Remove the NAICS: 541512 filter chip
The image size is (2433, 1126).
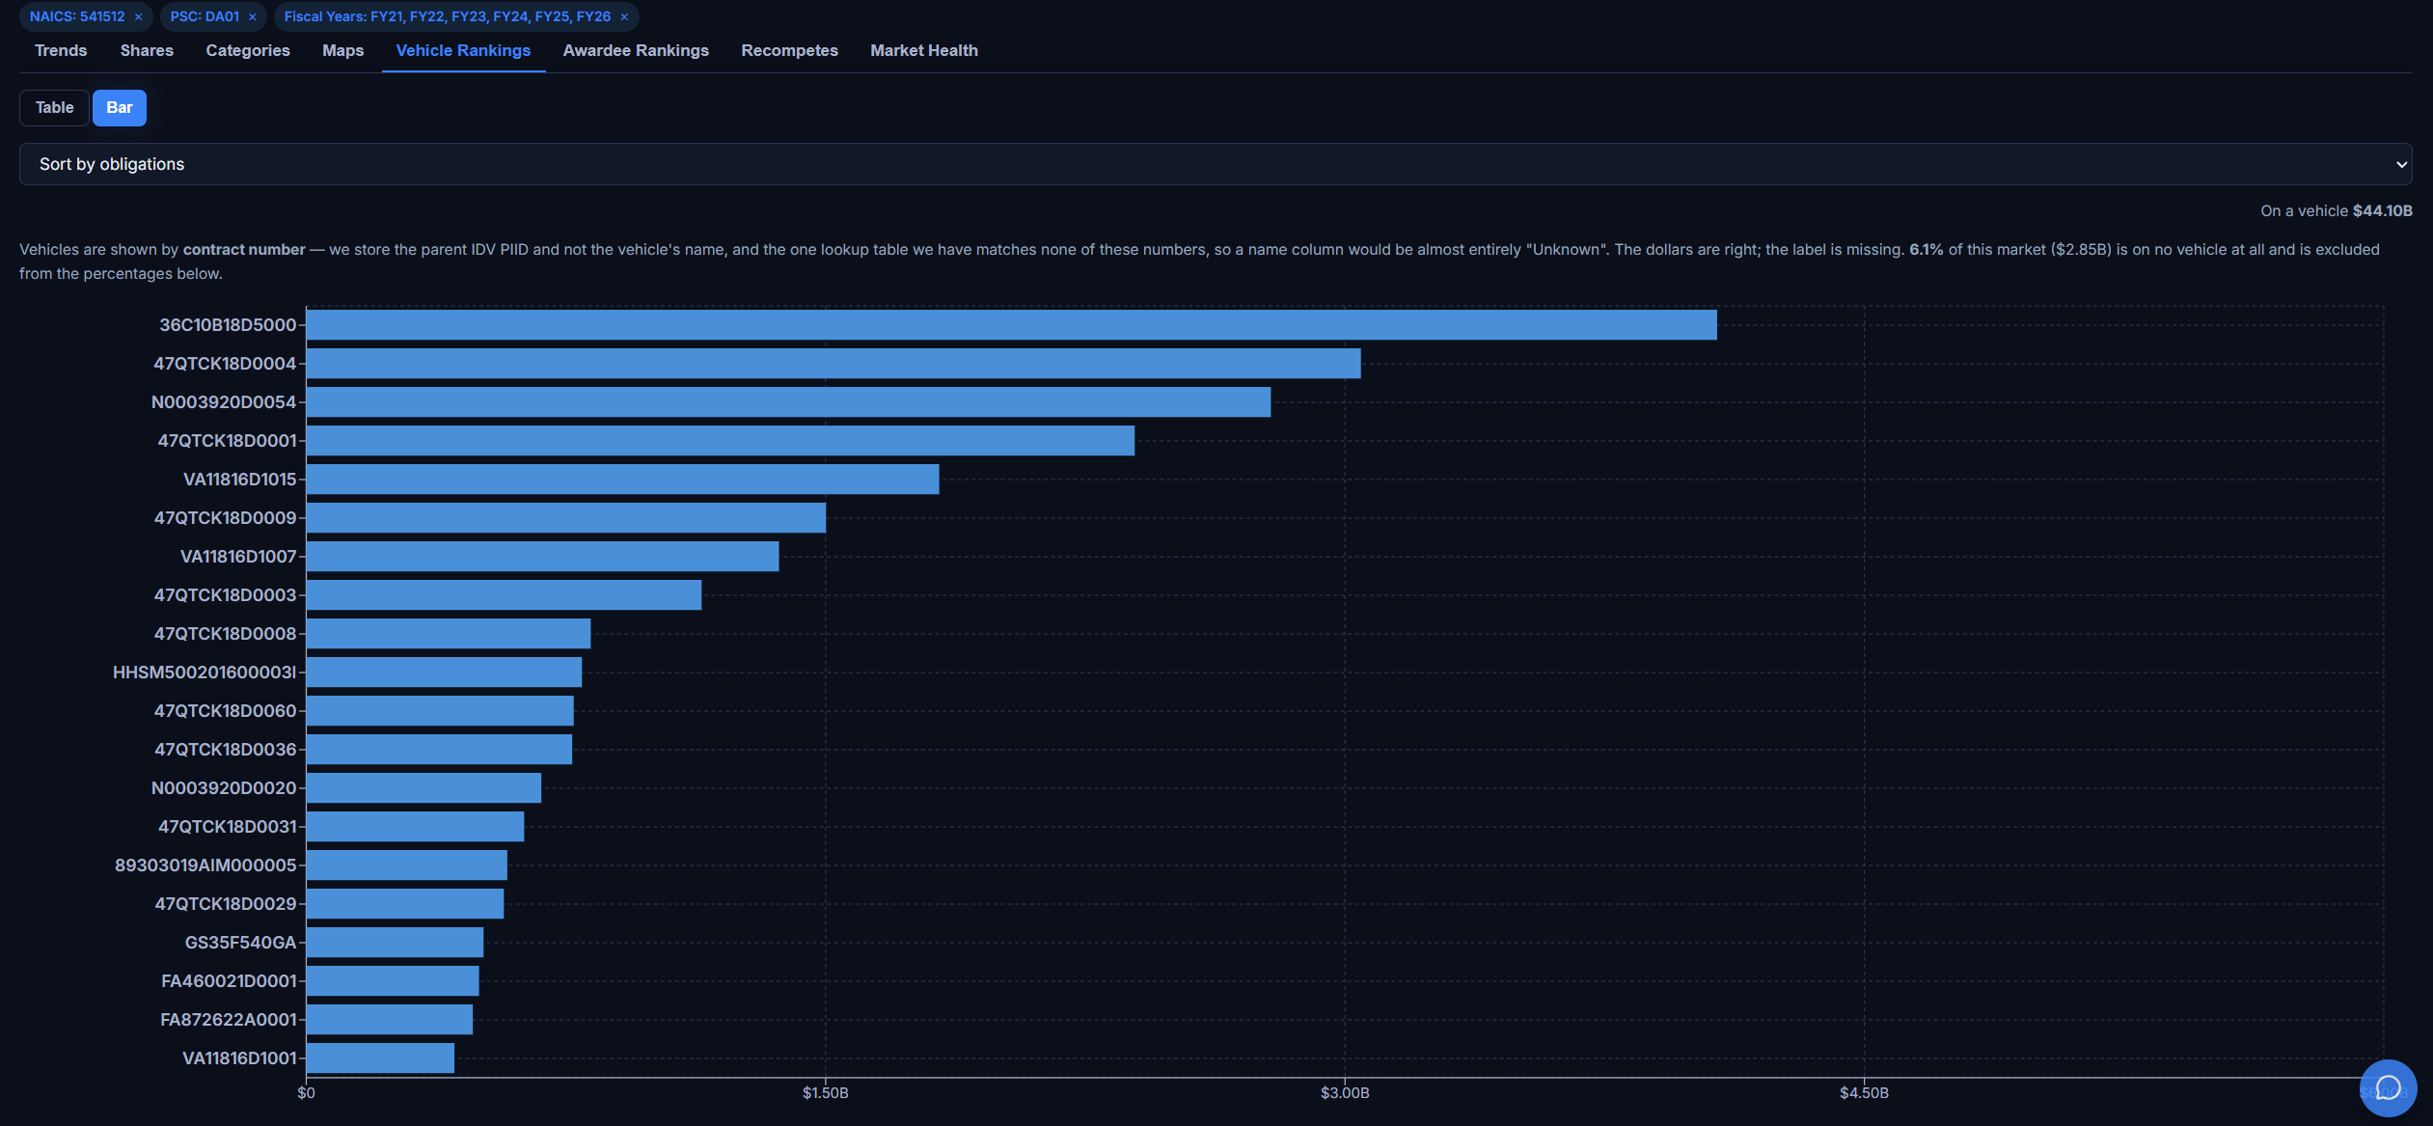pos(138,16)
